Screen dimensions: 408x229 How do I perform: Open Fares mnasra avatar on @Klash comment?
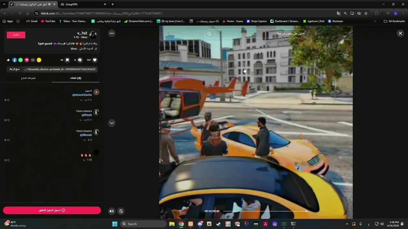tap(96, 112)
